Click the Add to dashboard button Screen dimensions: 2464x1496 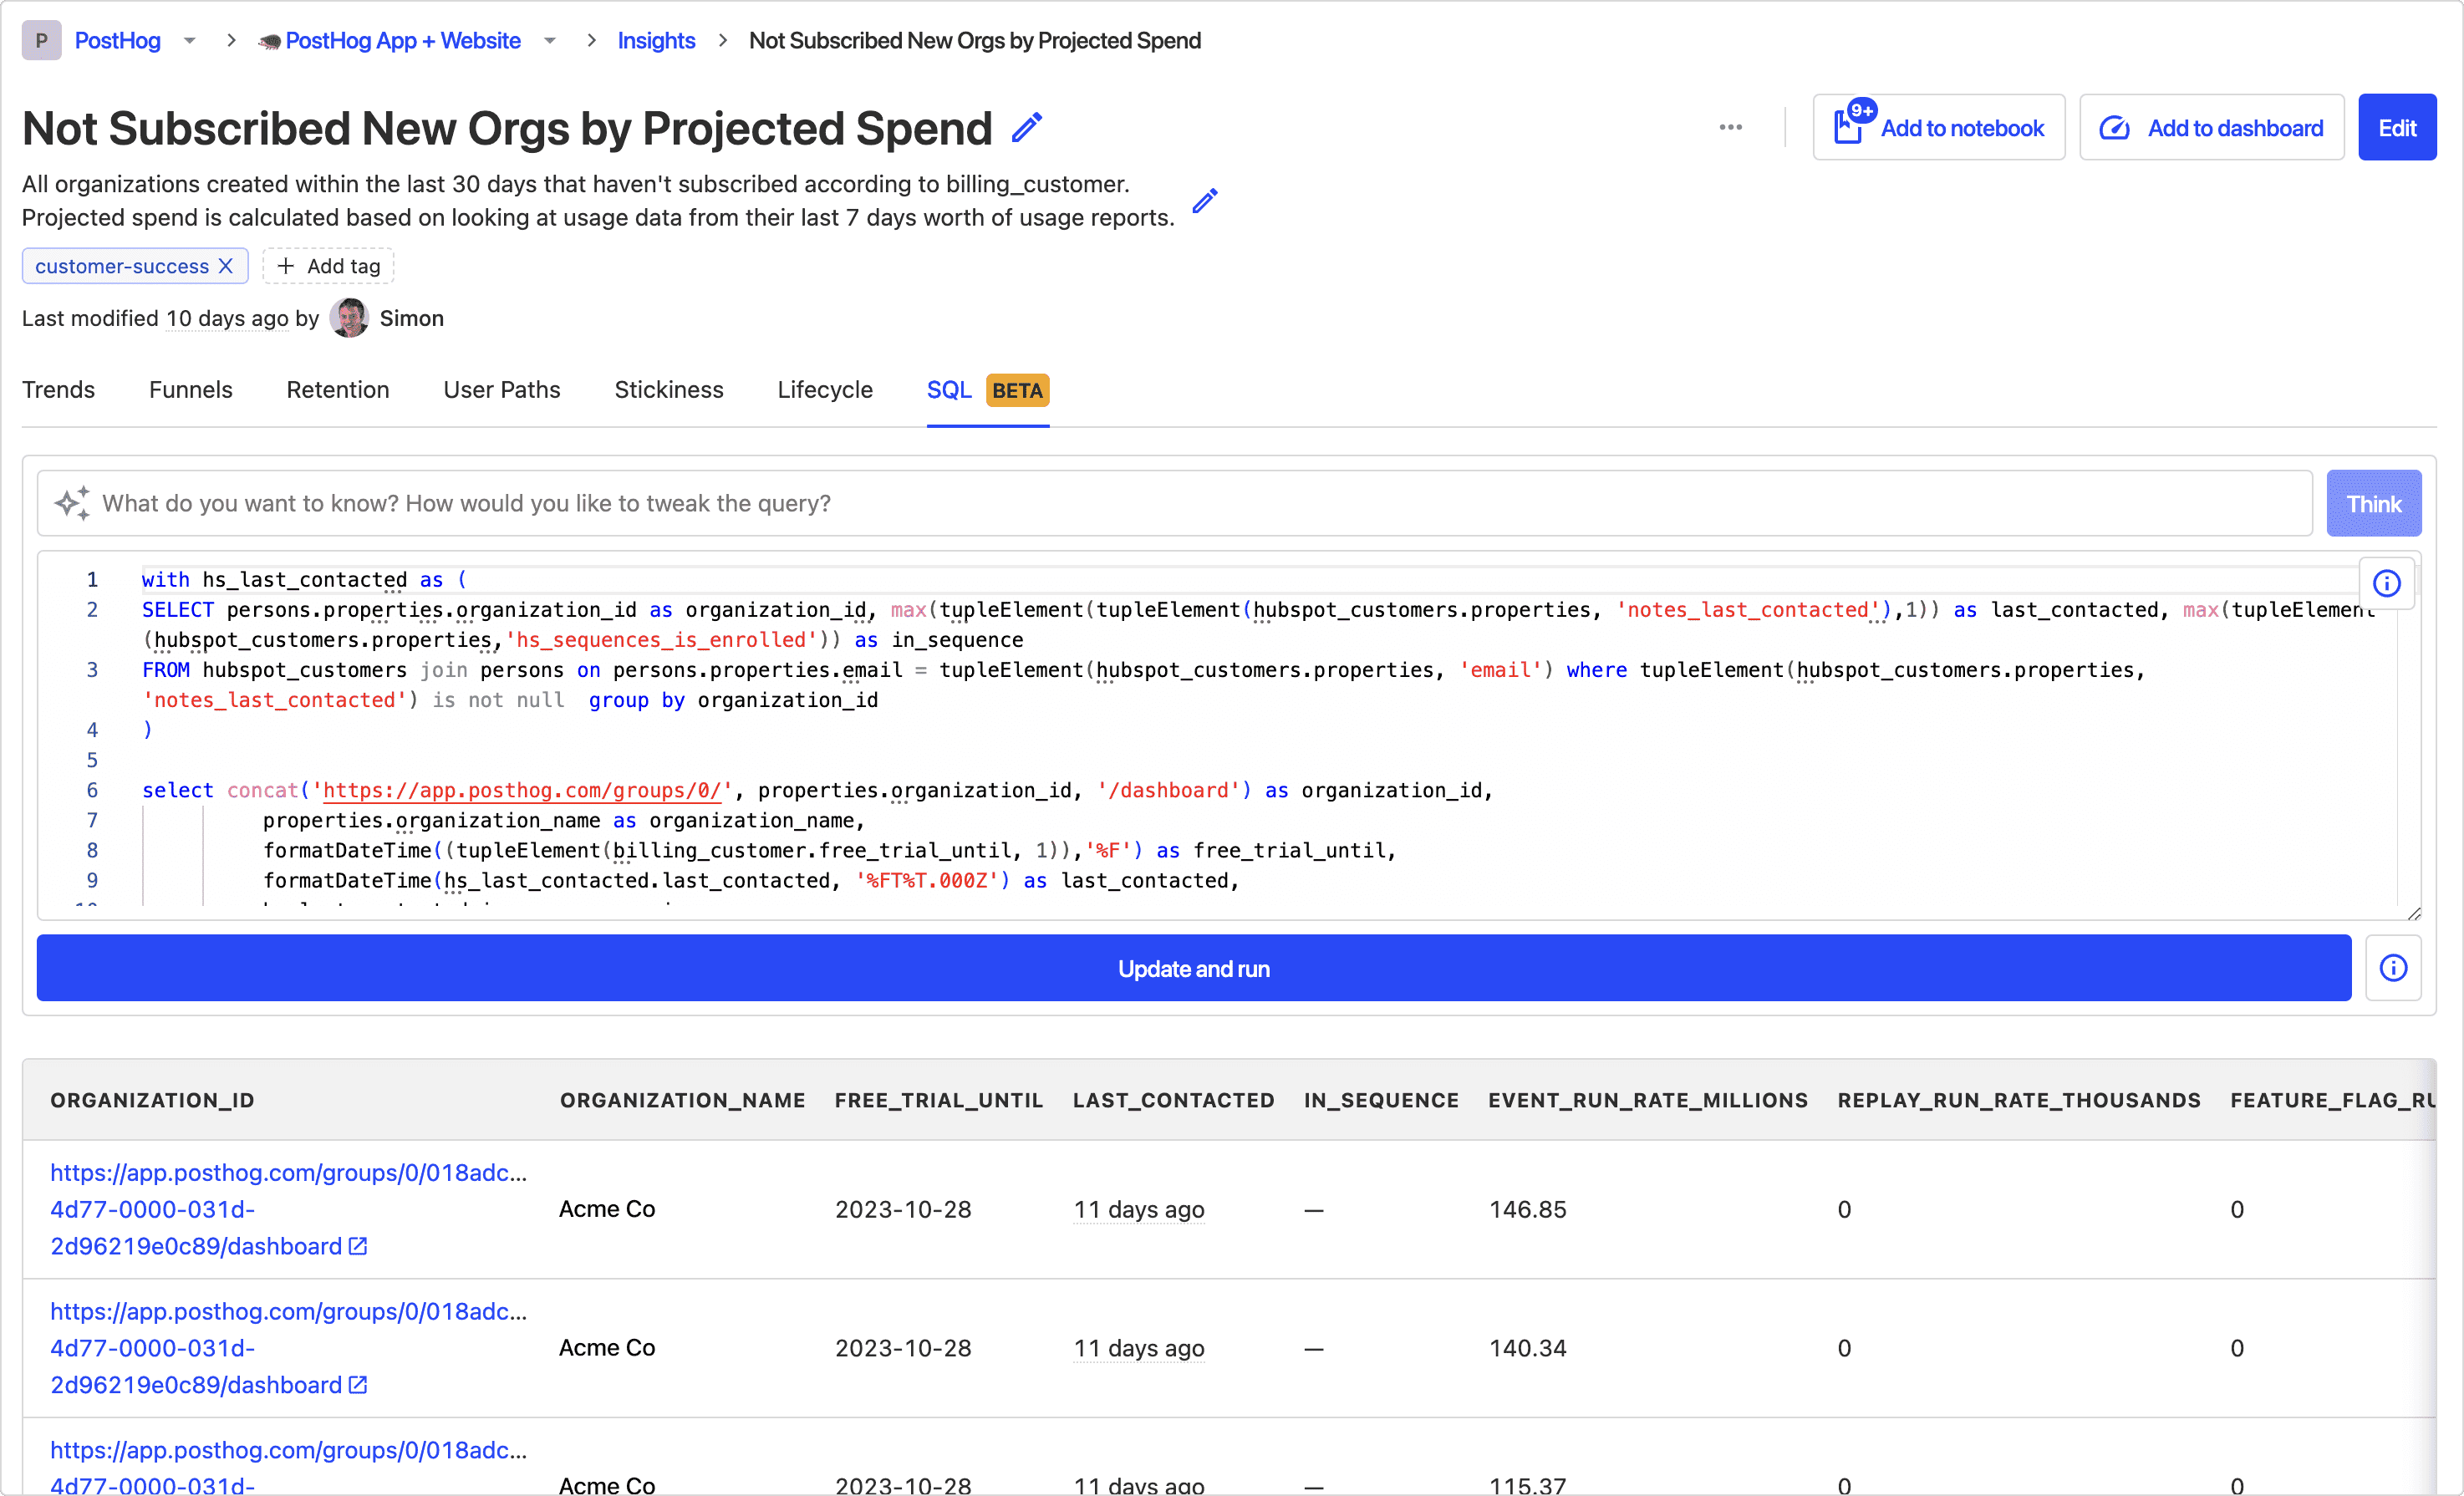tap(2211, 128)
